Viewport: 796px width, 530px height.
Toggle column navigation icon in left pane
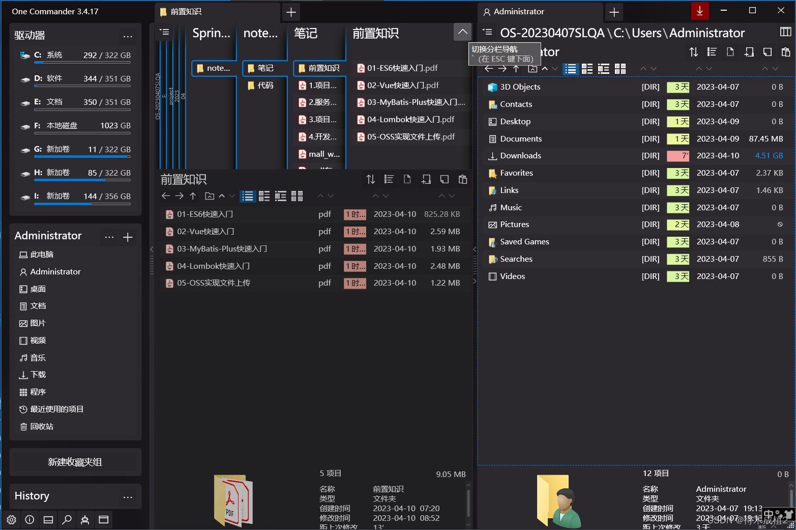tap(164, 32)
